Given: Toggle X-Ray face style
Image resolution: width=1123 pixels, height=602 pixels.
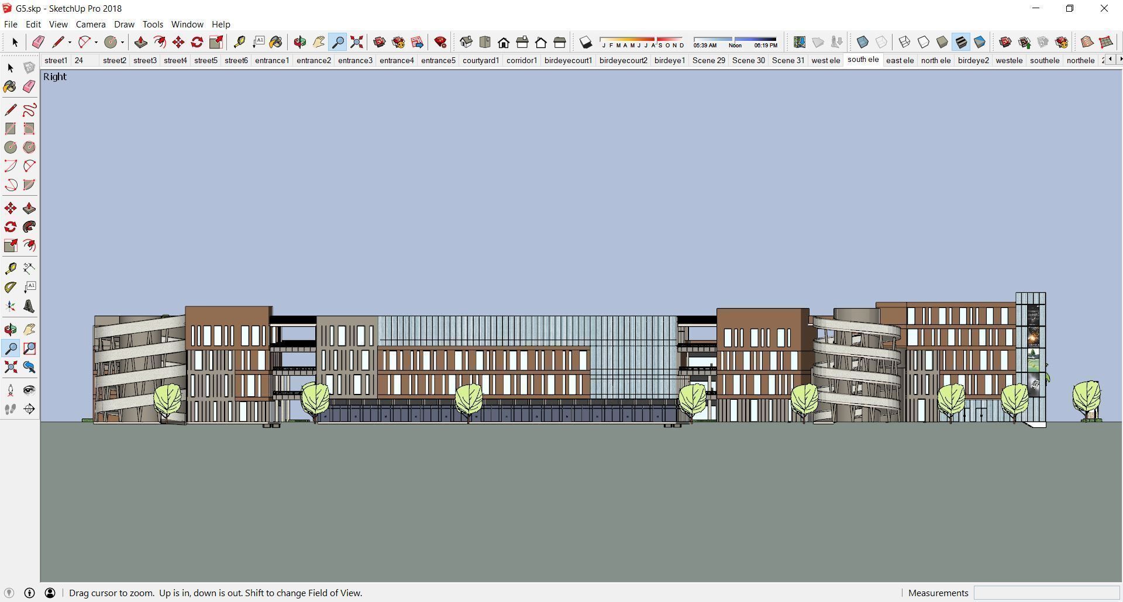Looking at the screenshot, I should 863,42.
